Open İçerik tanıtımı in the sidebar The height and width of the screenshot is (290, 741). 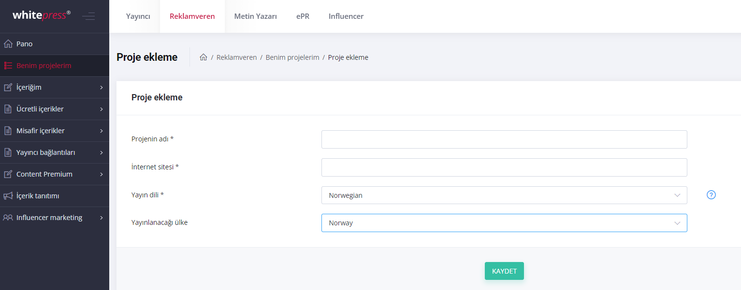55,196
